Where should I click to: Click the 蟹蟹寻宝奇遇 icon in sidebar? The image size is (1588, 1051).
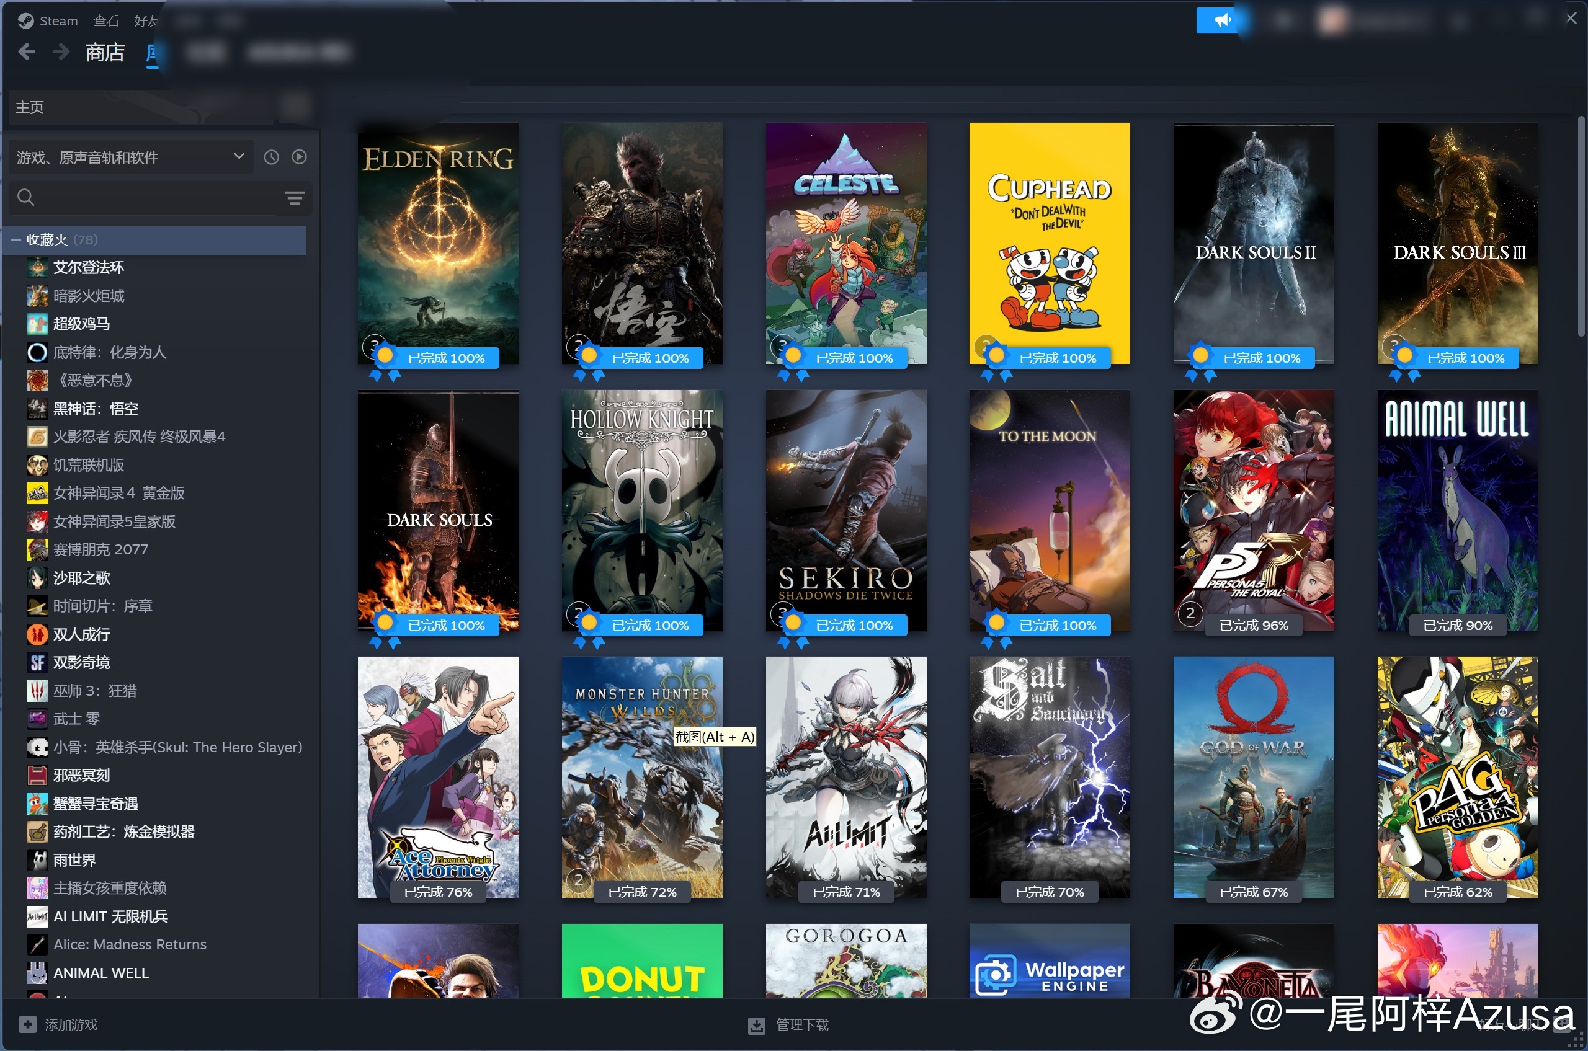(37, 803)
